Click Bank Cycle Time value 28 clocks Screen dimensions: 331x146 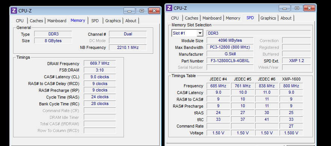tap(100, 104)
